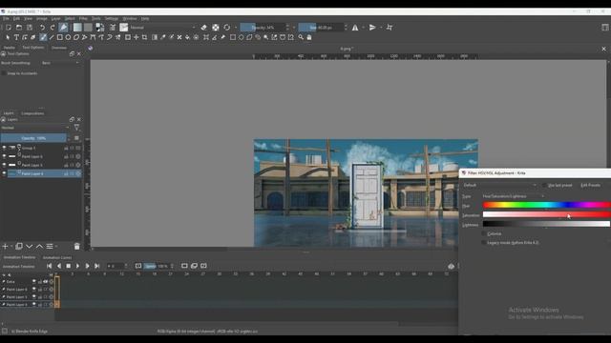
Task: Open the File menu
Action: (6, 18)
